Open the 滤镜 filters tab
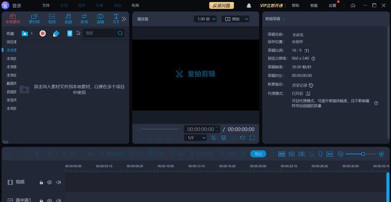The height and width of the screenshot is (202, 391). click(x=100, y=19)
